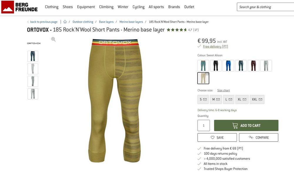Open the Climbing menu

tap(106, 7)
